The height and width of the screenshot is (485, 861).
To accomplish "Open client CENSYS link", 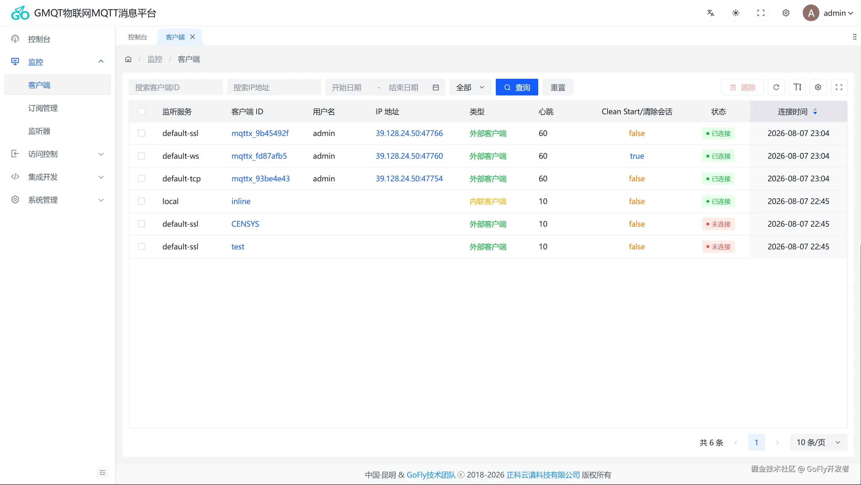I will [x=245, y=224].
